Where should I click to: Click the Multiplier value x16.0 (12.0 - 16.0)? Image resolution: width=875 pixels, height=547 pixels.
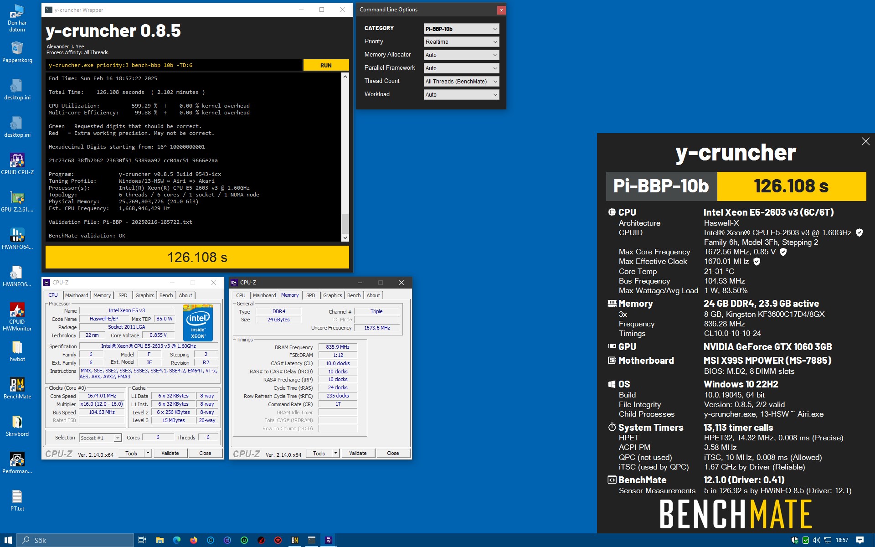coord(102,404)
